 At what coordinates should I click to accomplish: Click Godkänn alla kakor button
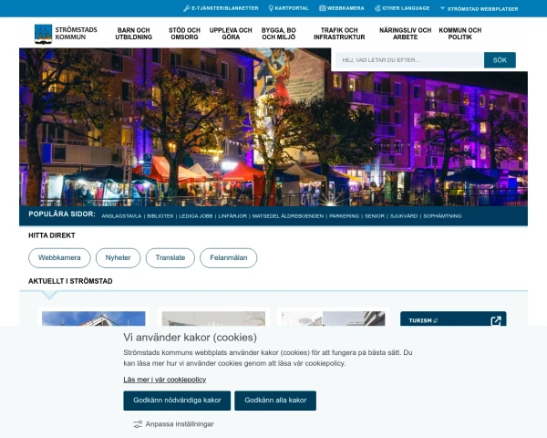275,401
